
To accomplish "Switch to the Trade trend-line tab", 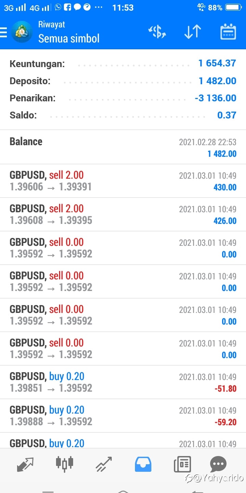I will [x=104, y=465].
